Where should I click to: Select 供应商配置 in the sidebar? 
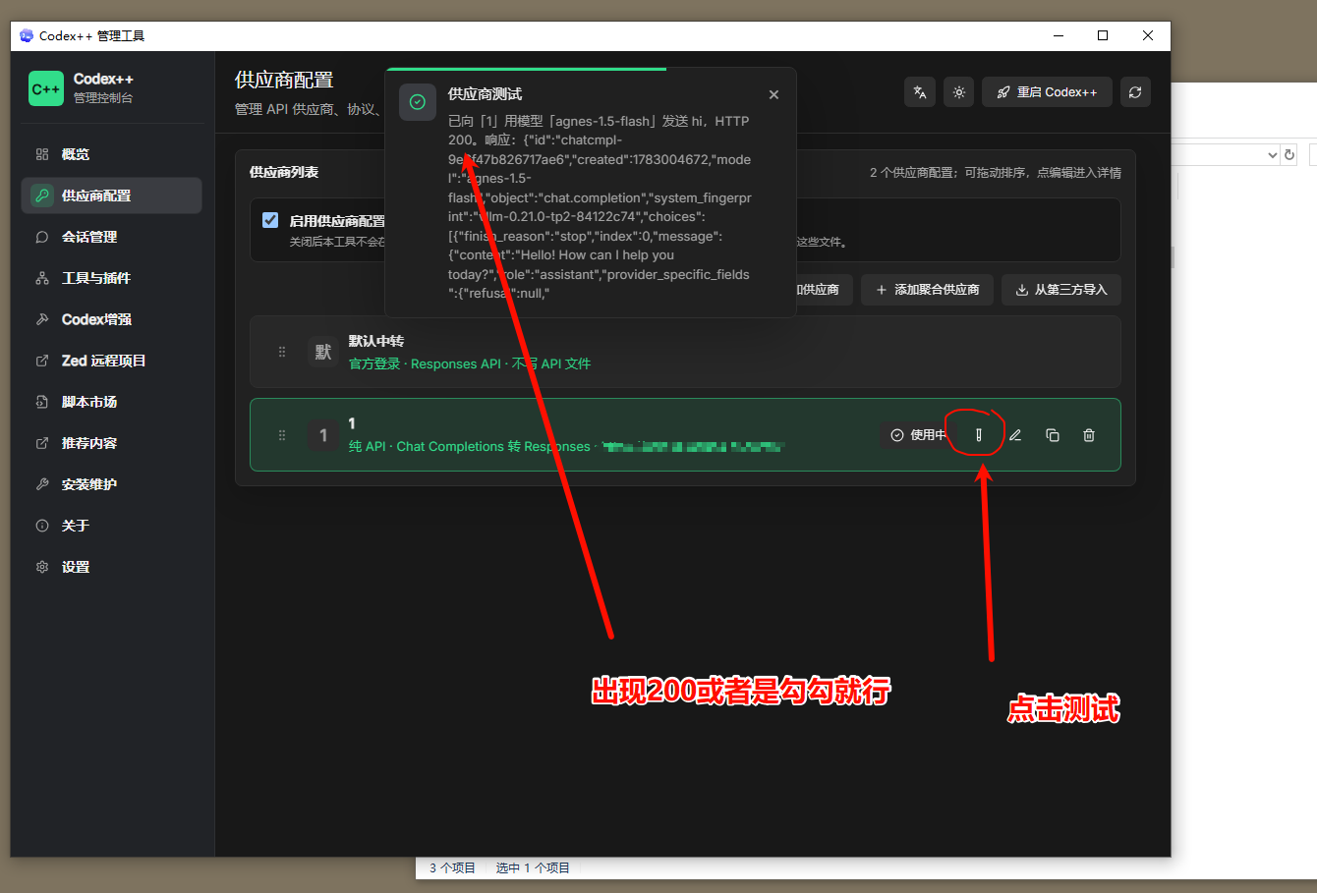point(112,195)
